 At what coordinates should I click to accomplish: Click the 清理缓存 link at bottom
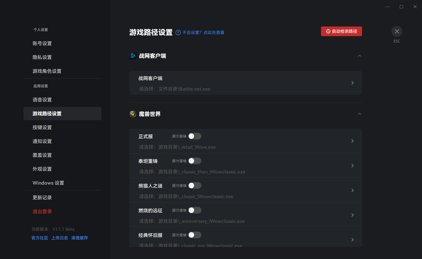point(80,238)
